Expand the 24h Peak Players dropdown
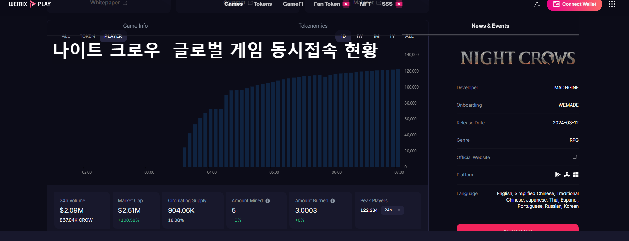This screenshot has height=241, width=629. tap(392, 210)
